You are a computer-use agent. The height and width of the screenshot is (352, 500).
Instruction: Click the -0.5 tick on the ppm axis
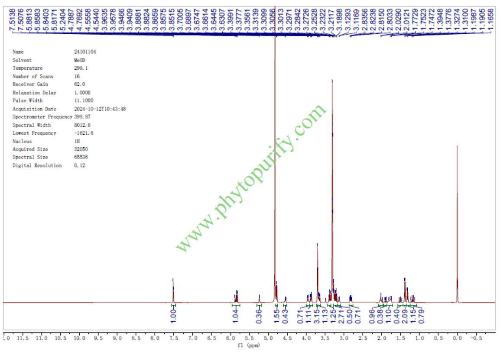(476, 338)
